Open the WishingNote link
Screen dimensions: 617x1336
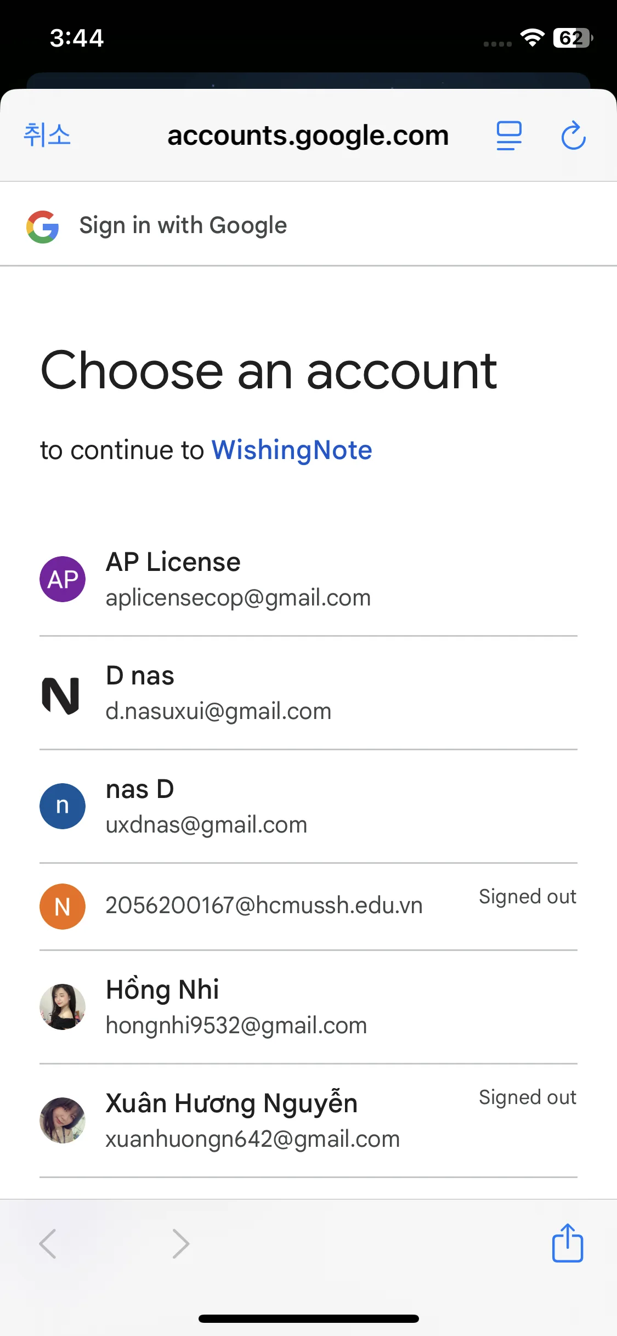[292, 450]
